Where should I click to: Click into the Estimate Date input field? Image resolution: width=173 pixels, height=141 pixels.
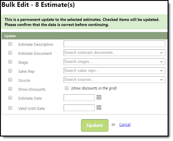(79, 97)
